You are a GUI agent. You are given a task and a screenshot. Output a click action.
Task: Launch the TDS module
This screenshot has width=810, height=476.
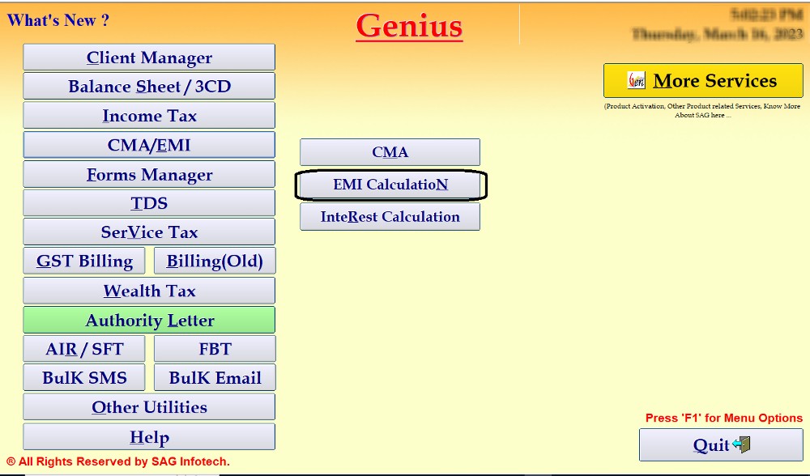149,203
